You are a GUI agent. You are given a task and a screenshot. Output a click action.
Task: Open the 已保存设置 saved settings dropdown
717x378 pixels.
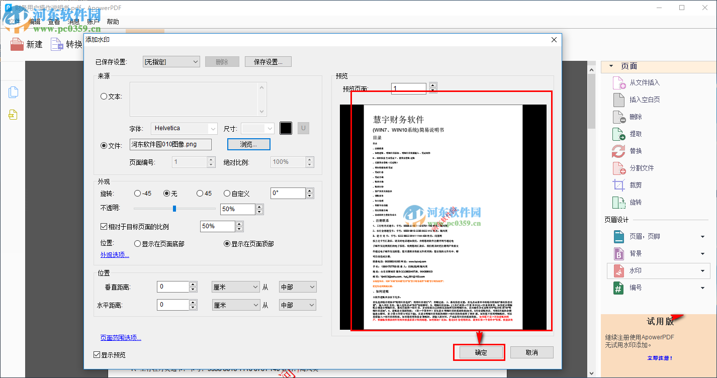pos(171,61)
